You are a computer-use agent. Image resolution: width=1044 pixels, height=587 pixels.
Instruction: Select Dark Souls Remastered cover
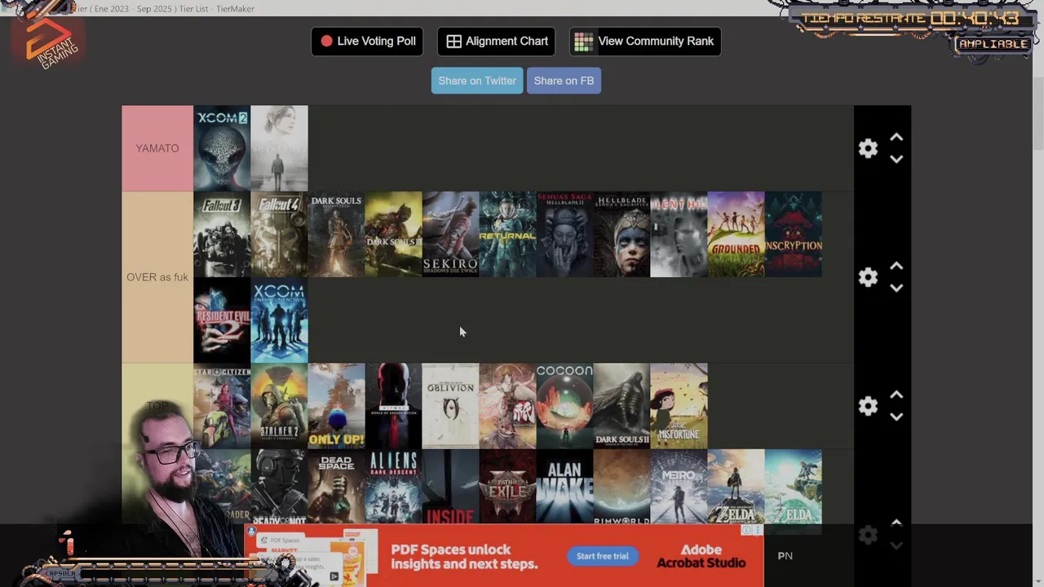[x=336, y=235]
